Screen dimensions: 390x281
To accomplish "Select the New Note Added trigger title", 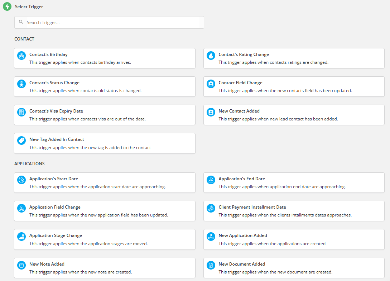I will click(47, 264).
